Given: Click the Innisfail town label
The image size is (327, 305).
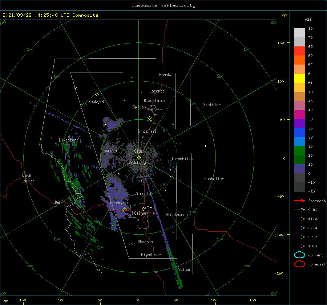Looking at the screenshot, I should click(147, 131).
